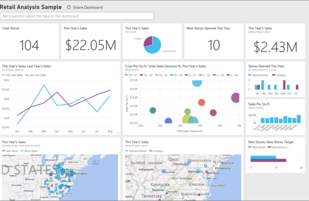The width and height of the screenshot is (309, 201).
Task: Open New Stores Opened This Year tile
Action: coord(214,41)
